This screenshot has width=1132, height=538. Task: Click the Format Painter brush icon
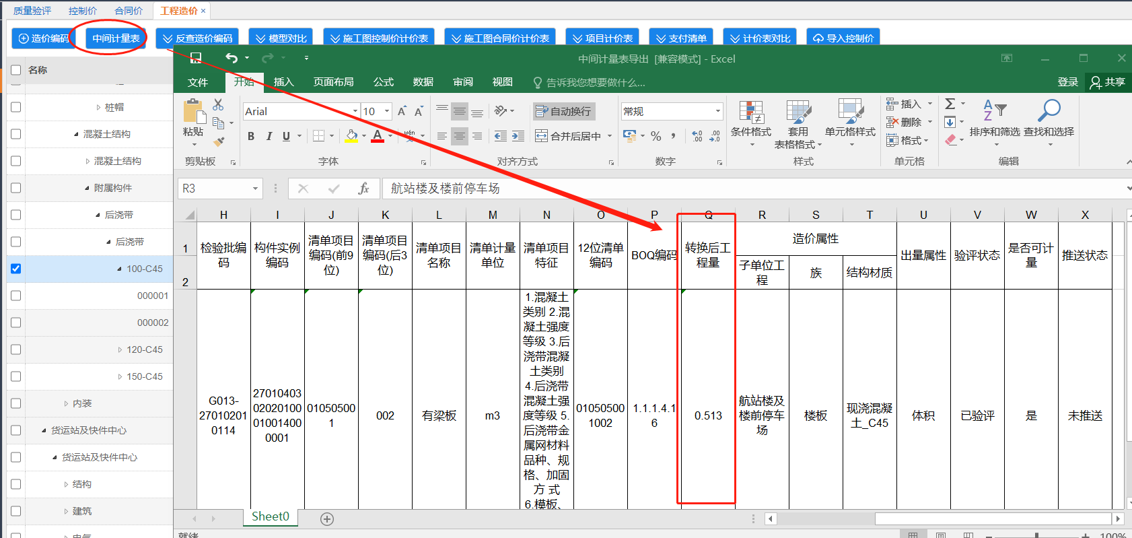tap(219, 141)
